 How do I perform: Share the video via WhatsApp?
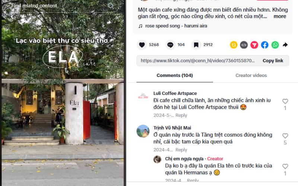(x=275, y=45)
